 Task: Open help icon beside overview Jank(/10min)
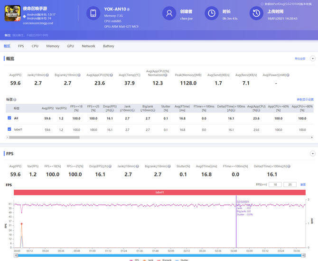(x=47, y=75)
